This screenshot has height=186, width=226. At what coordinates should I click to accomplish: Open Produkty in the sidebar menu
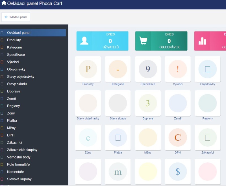click(33, 40)
